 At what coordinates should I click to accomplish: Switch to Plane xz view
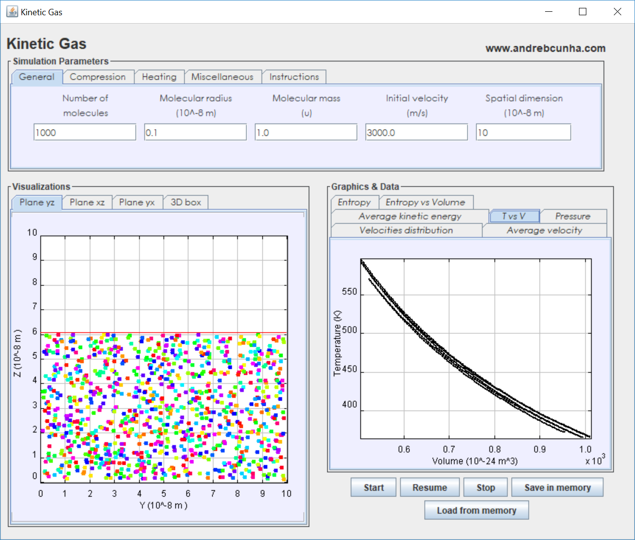pyautogui.click(x=87, y=202)
